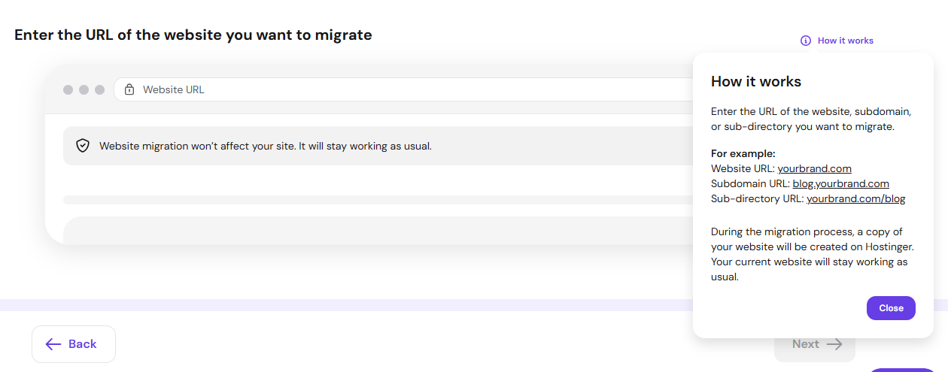
Task: Click the padlock icon in the URL bar
Action: coord(129,89)
